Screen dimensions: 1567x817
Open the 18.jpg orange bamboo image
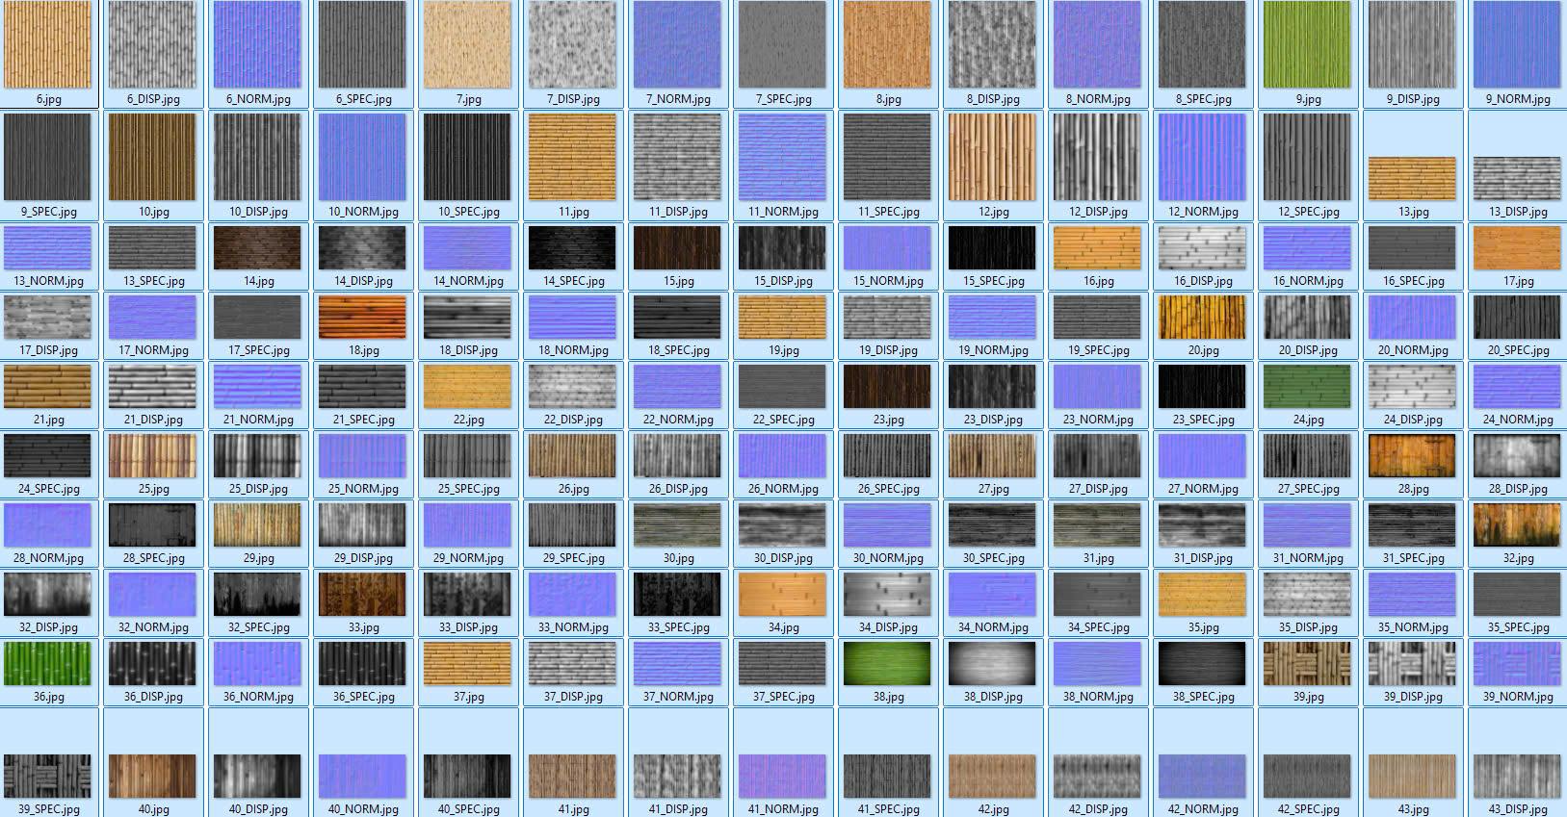point(362,318)
